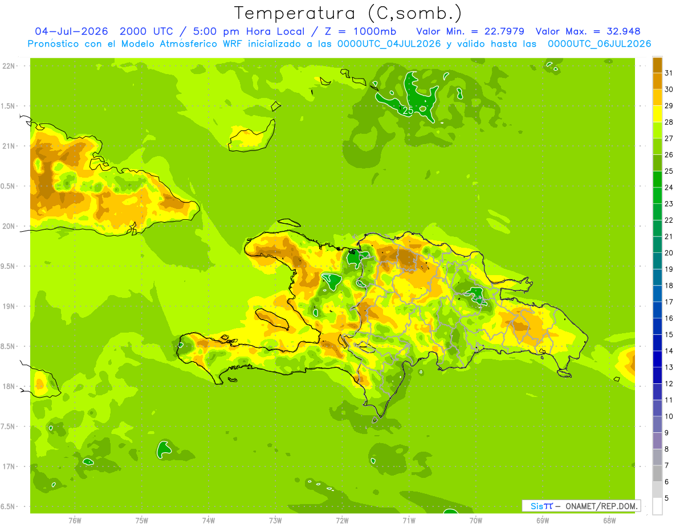
Task: Click legend swatch between 8 and 9
Action: tap(657, 441)
